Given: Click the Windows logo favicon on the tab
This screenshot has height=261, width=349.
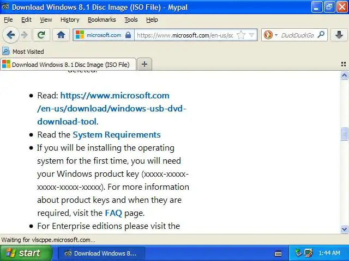Looking at the screenshot, I should click(x=6, y=64).
